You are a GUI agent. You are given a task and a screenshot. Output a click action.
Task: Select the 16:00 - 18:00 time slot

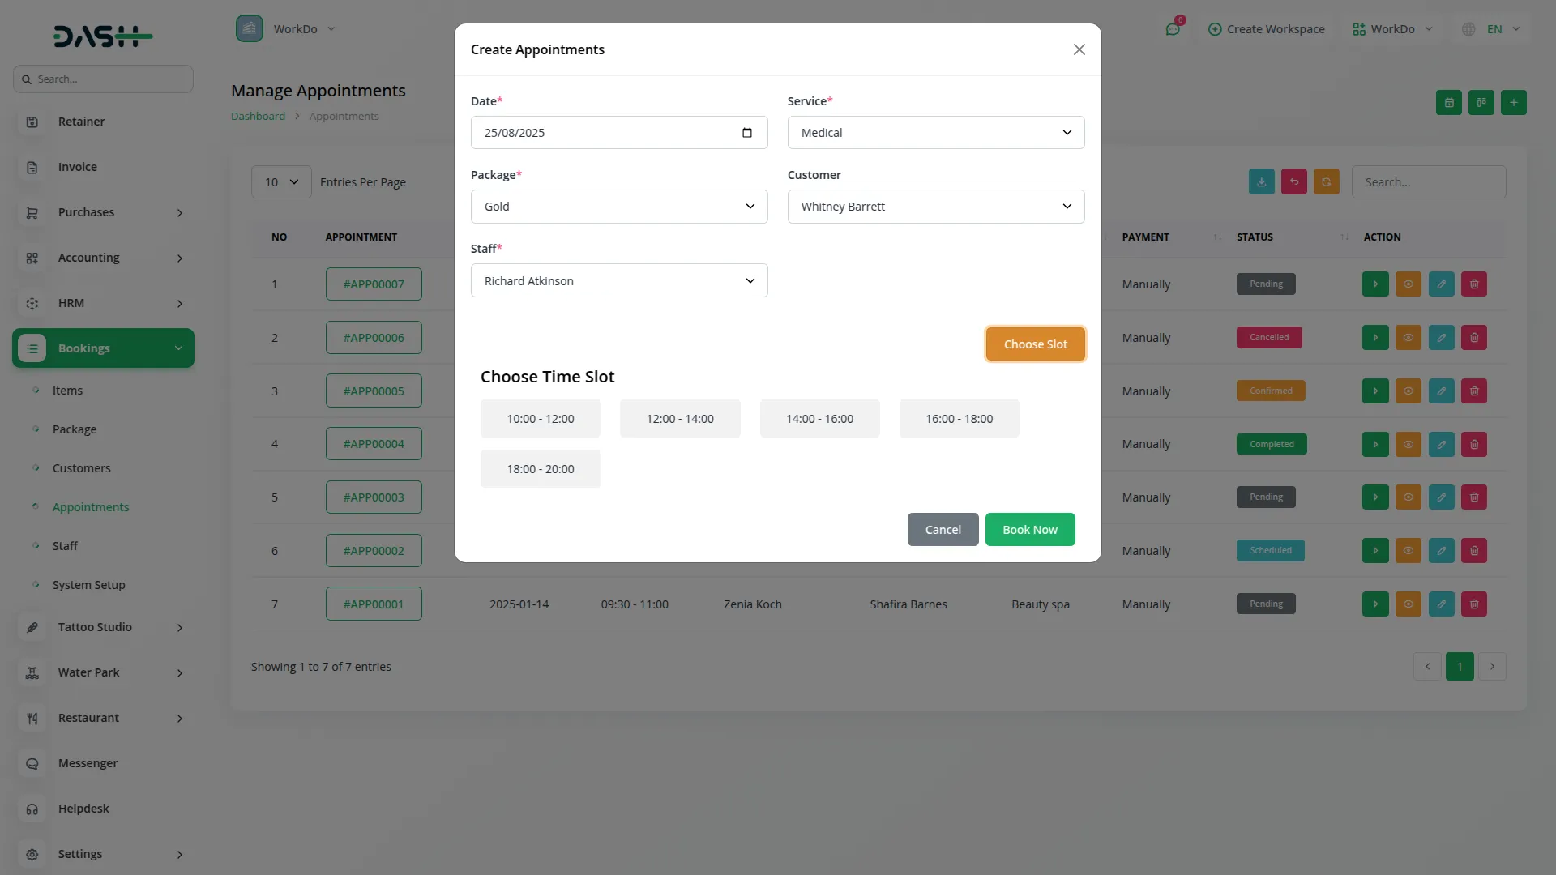click(959, 419)
